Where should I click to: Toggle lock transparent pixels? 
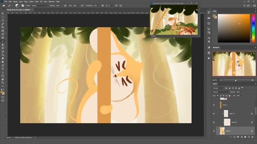[218, 96]
